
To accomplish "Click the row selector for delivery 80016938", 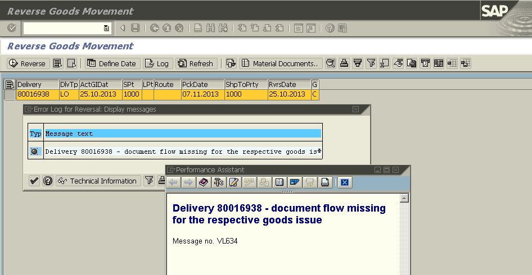I will [10, 94].
